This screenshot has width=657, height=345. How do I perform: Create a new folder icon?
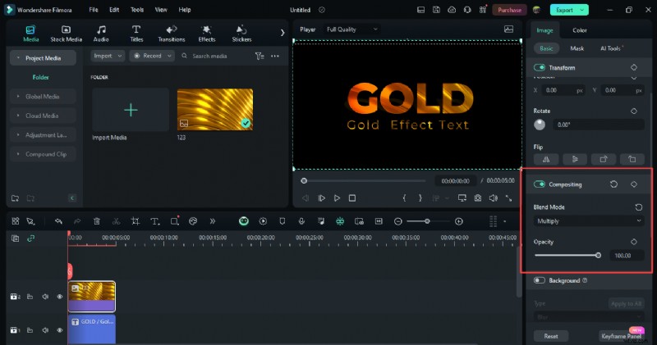click(15, 197)
